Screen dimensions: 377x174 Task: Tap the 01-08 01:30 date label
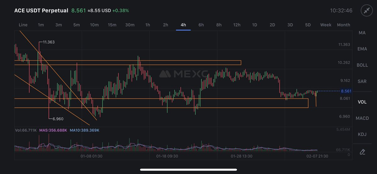click(x=91, y=156)
